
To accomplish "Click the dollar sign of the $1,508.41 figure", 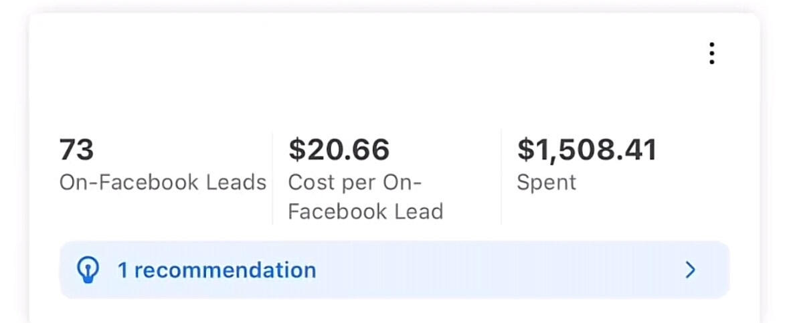I will coord(525,150).
